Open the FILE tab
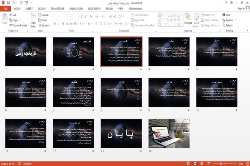Screen dimensions: 250x166 5,9
